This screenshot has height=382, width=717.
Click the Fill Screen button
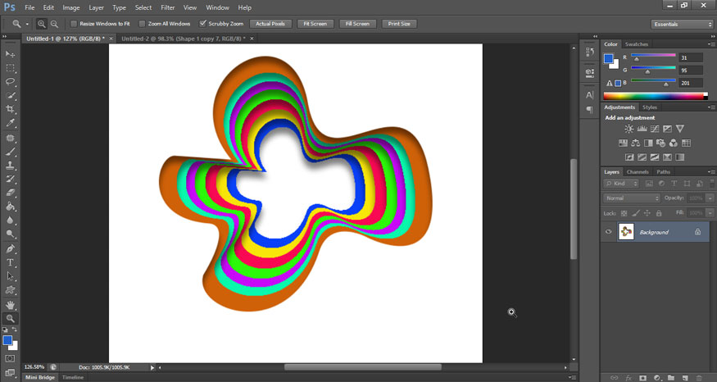click(x=357, y=24)
